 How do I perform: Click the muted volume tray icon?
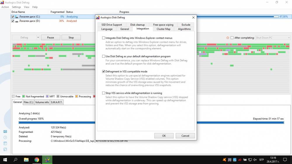pos(255,160)
